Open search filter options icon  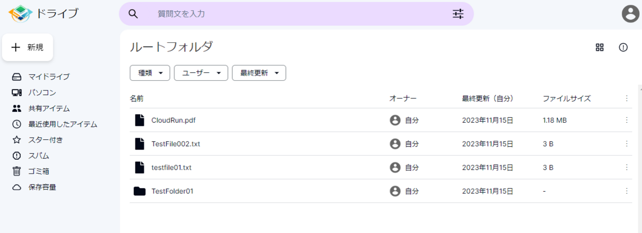pyautogui.click(x=458, y=14)
